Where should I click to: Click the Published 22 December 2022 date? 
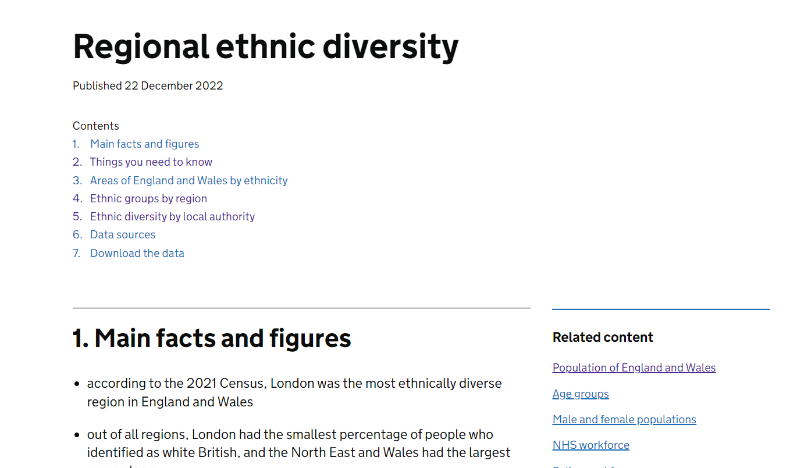coord(148,86)
